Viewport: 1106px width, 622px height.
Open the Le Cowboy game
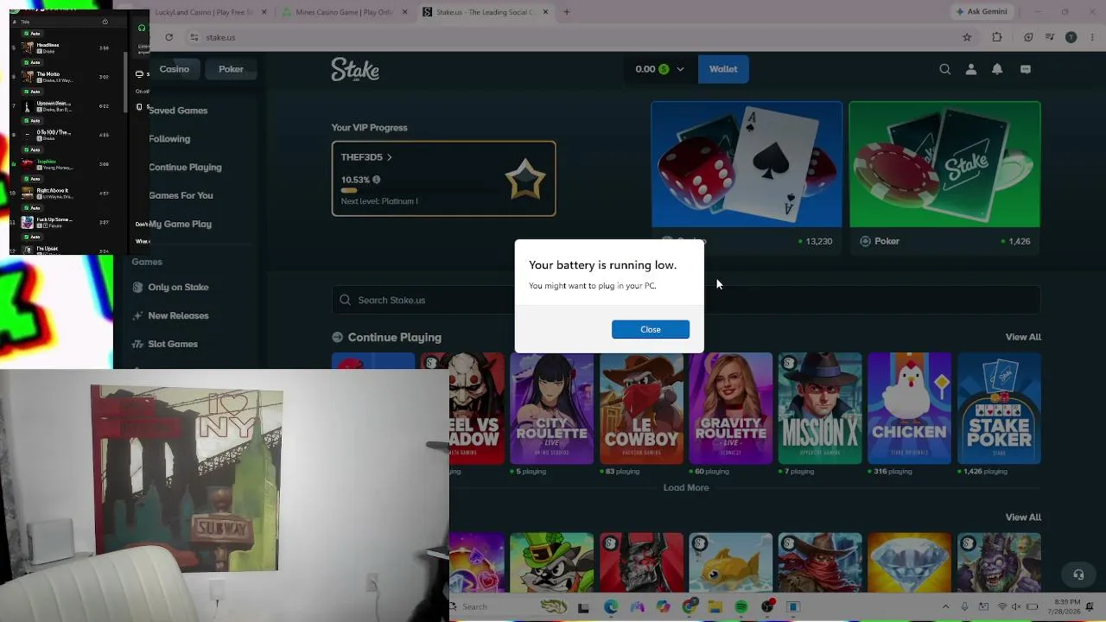(x=641, y=408)
